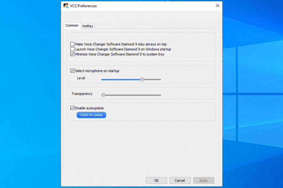This screenshot has width=283, height=188.
Task: Disable the Enable autoupdate checkbox
Action: pyautogui.click(x=73, y=108)
